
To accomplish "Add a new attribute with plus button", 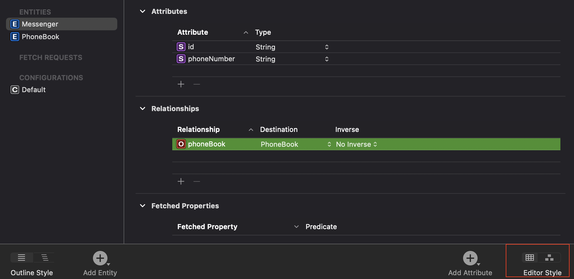I will pyautogui.click(x=181, y=84).
